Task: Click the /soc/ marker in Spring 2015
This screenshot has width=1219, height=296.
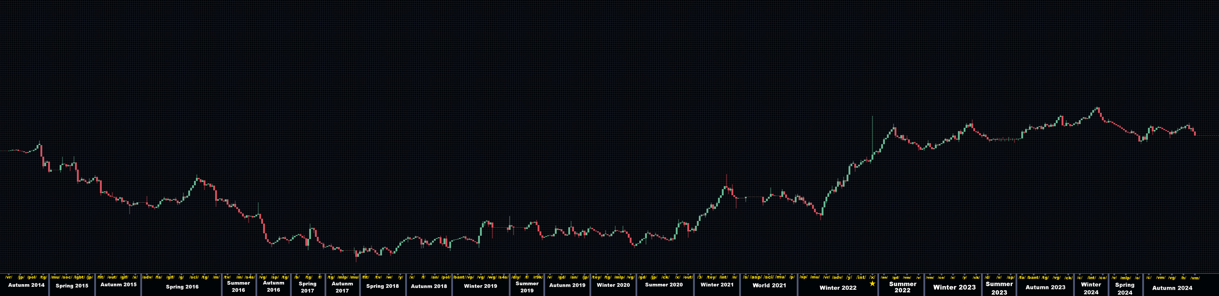Action: 67,277
